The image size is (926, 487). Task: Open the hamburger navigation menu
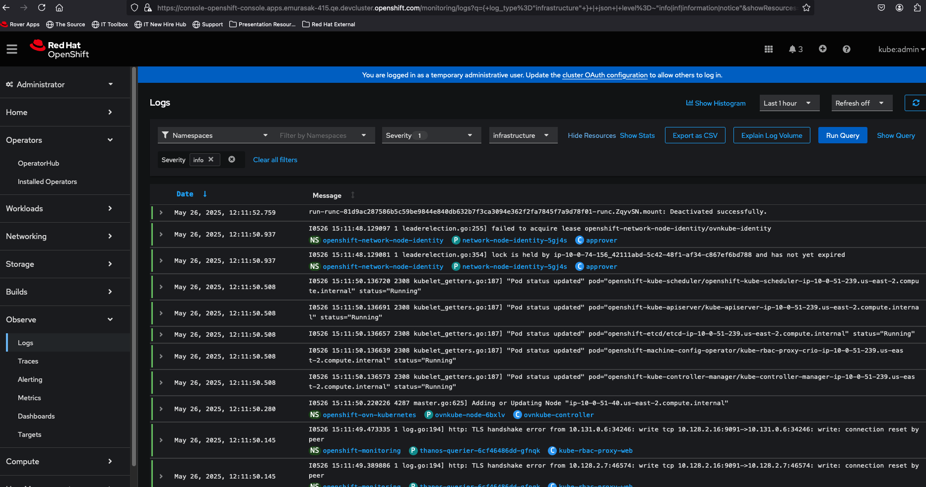click(12, 49)
